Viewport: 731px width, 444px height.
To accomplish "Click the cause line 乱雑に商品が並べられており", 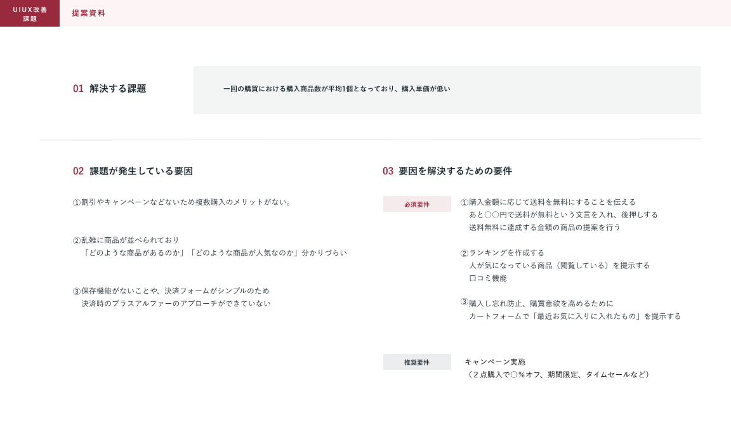I will (126, 240).
